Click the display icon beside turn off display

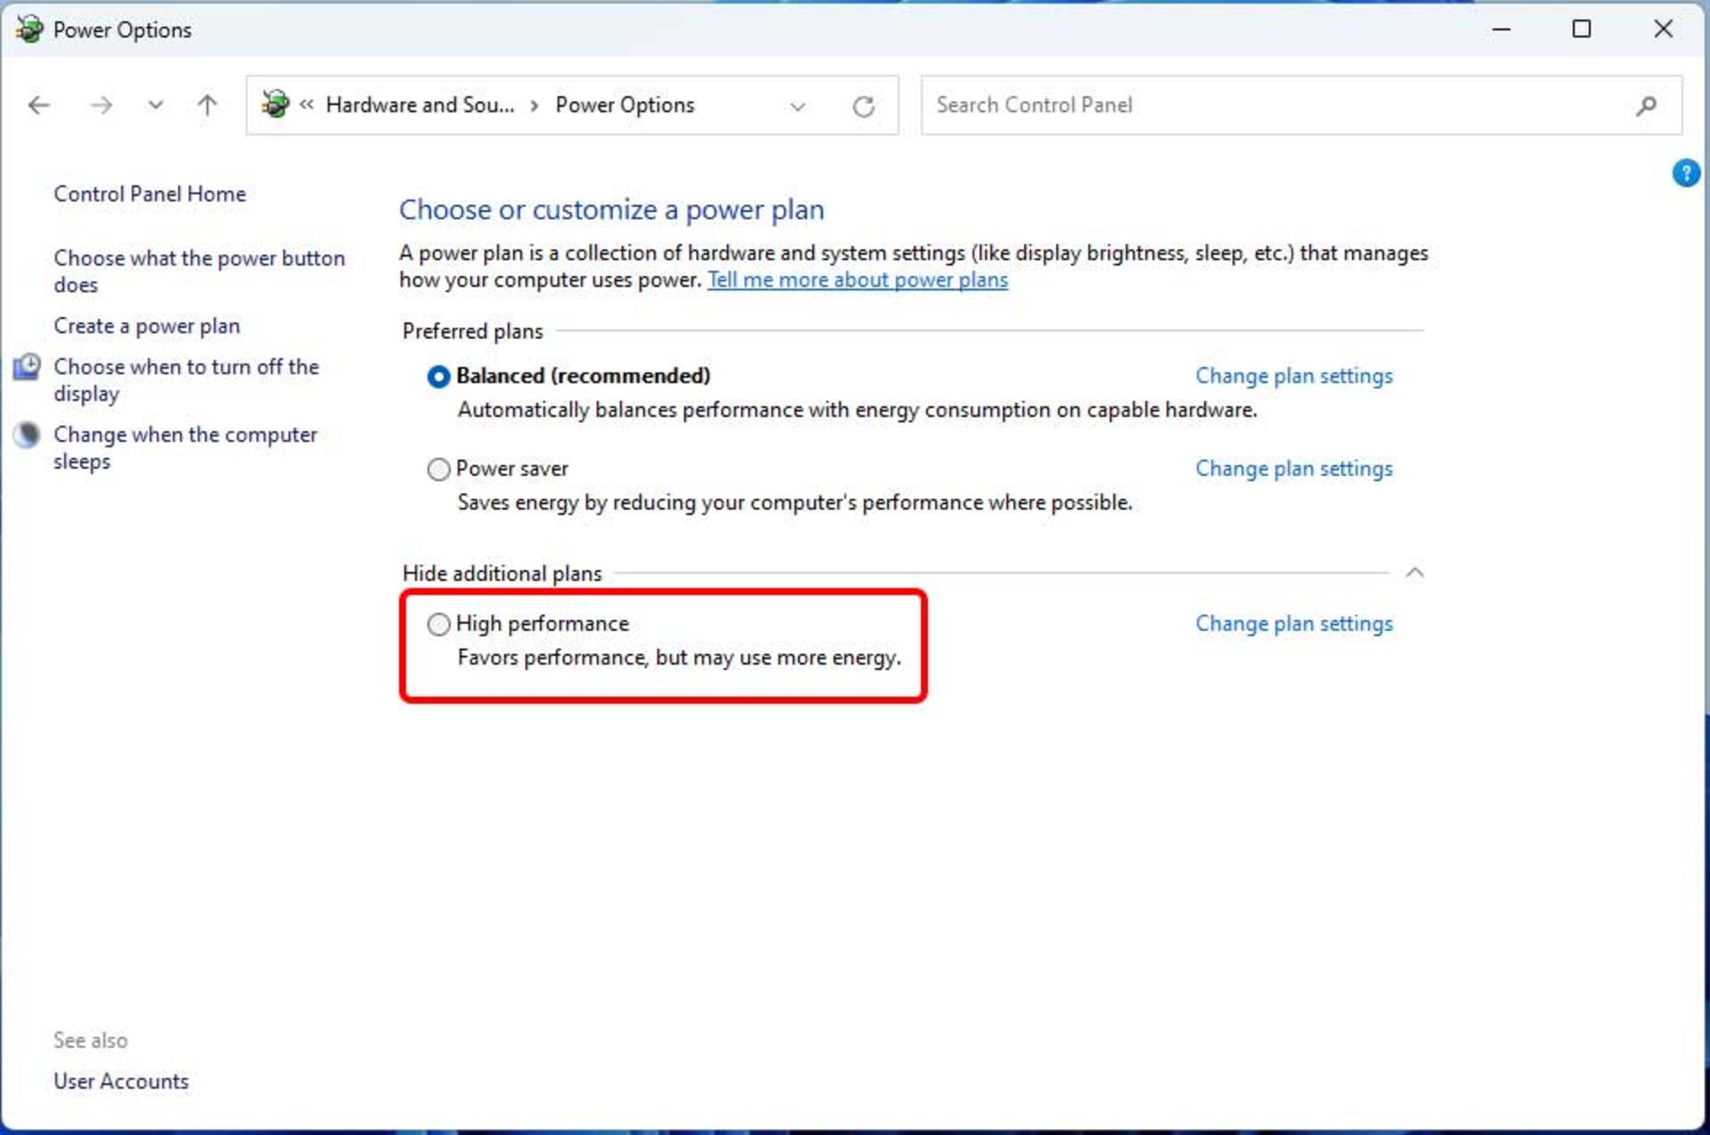click(x=27, y=367)
